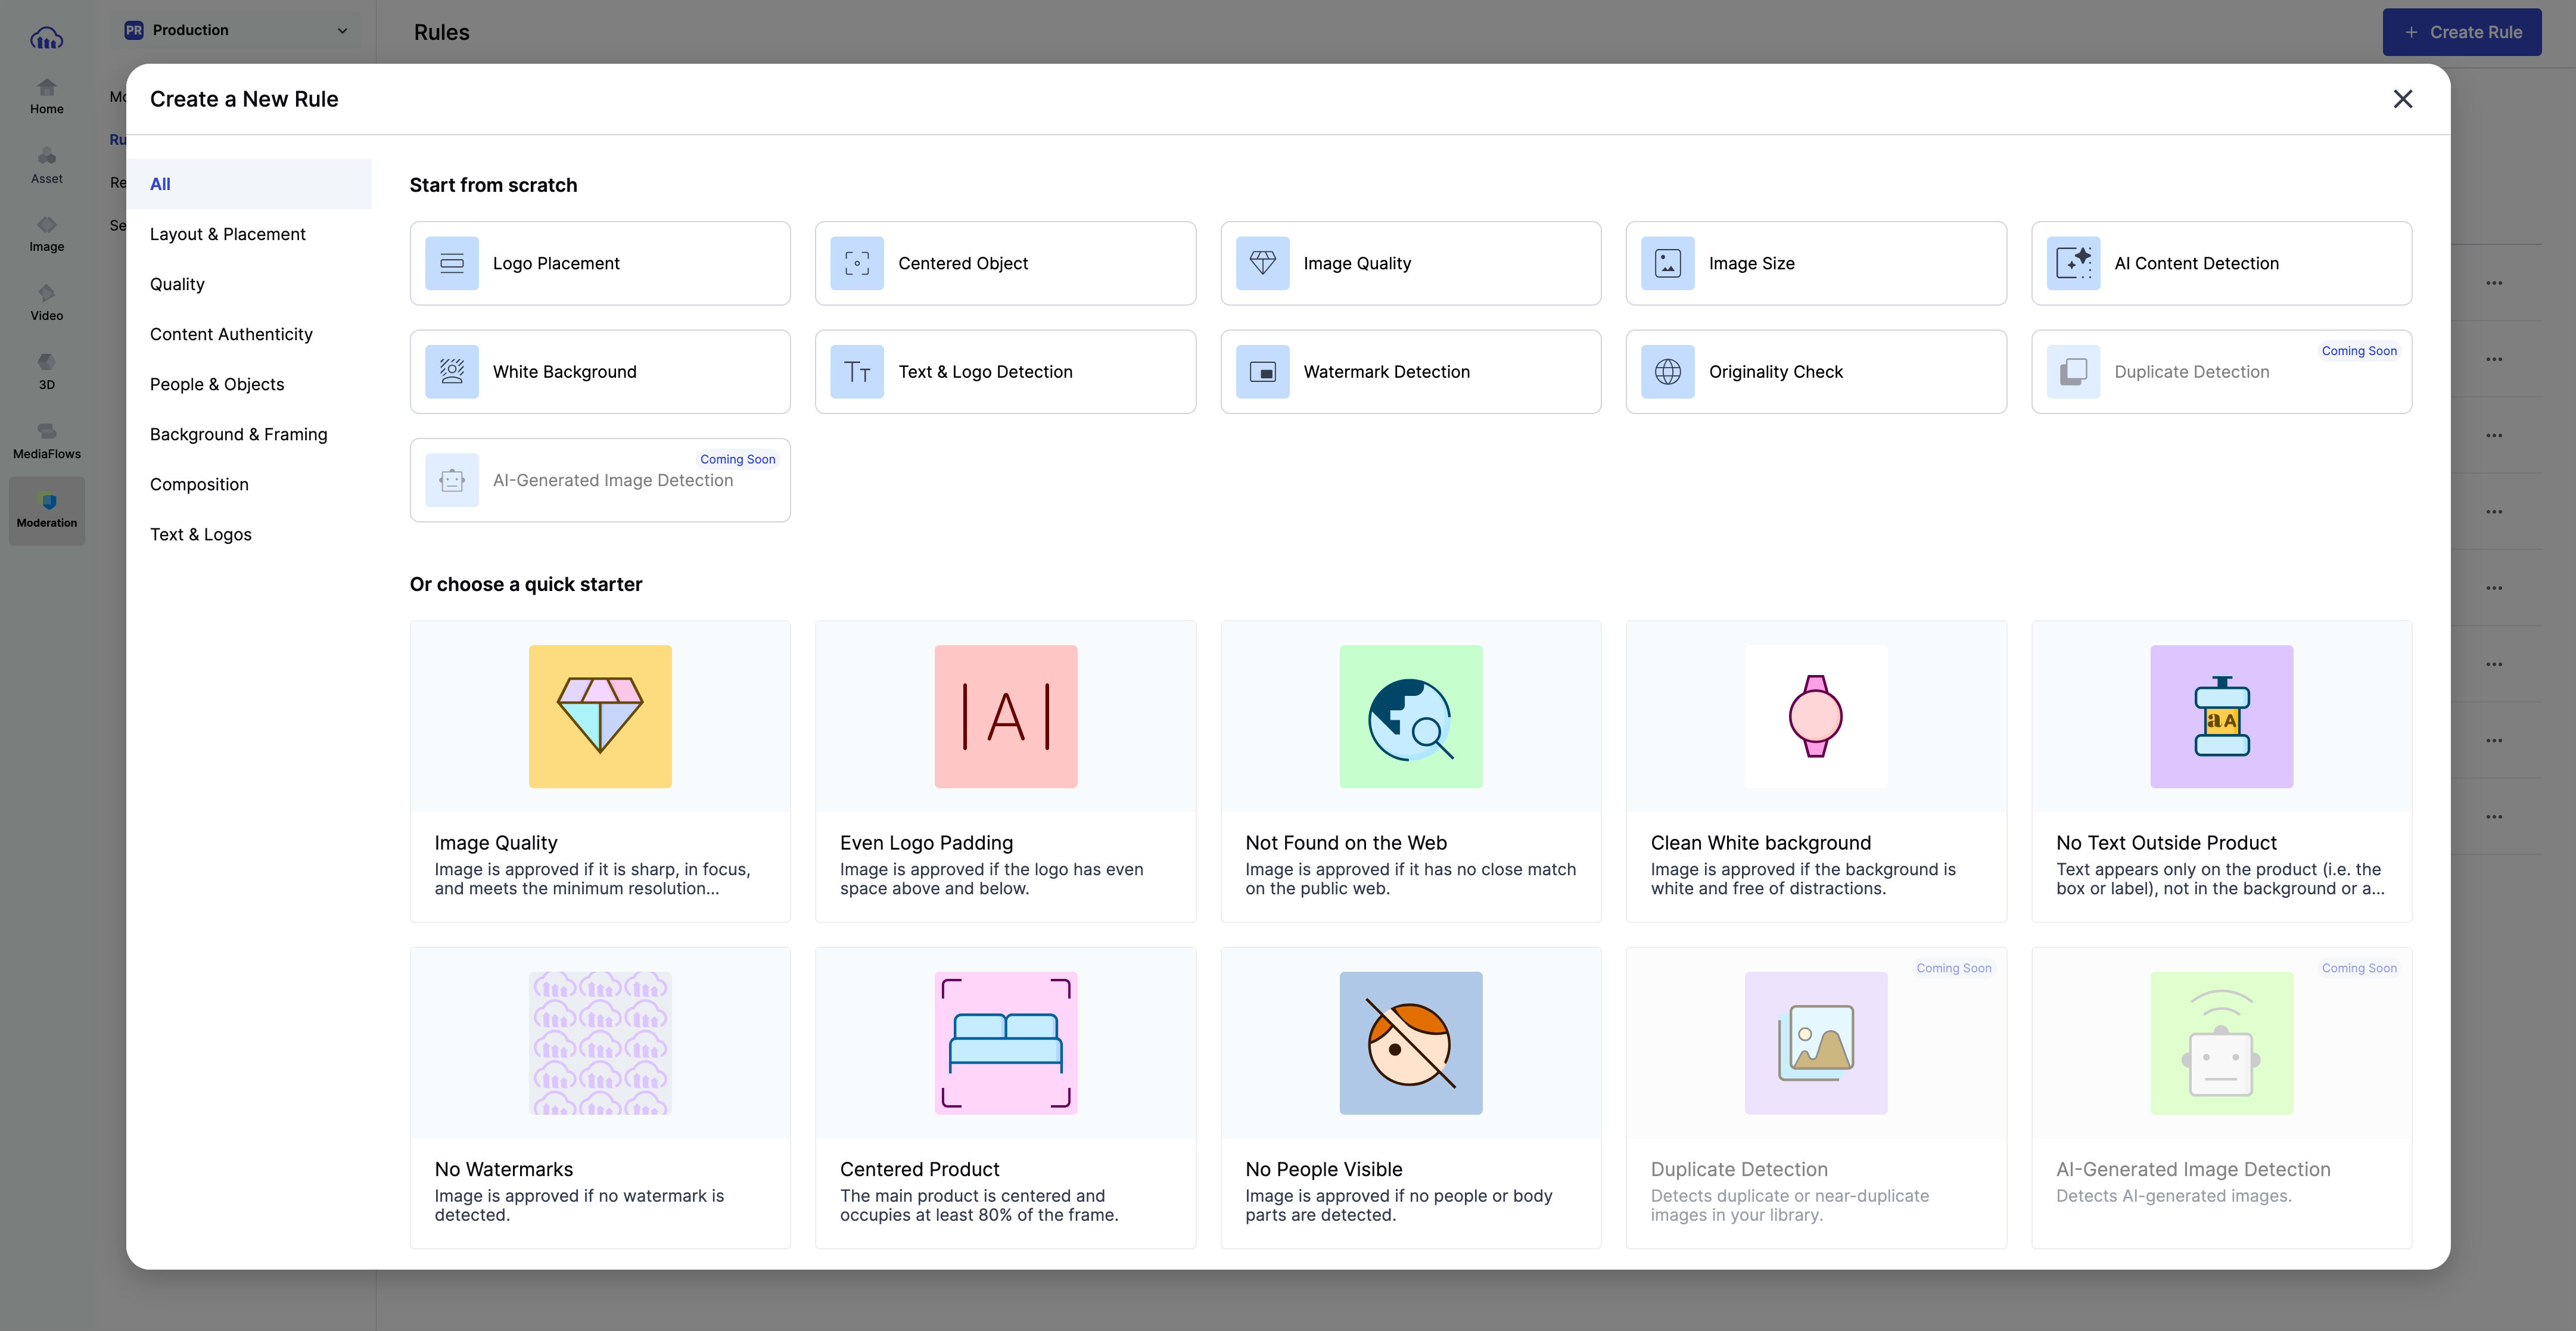Image resolution: width=2576 pixels, height=1331 pixels.
Task: Click the AI Content Detection sparkle icon
Action: click(2073, 263)
